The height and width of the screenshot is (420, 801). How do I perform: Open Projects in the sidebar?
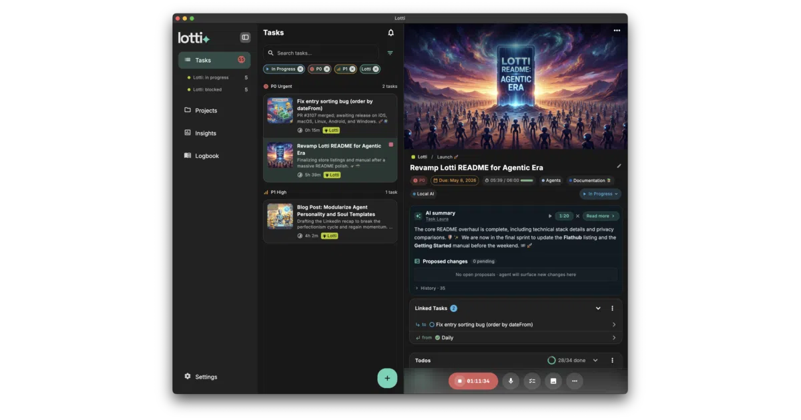coord(214,111)
